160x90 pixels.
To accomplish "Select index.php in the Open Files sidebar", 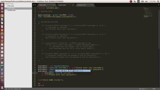I will point(10,6).
